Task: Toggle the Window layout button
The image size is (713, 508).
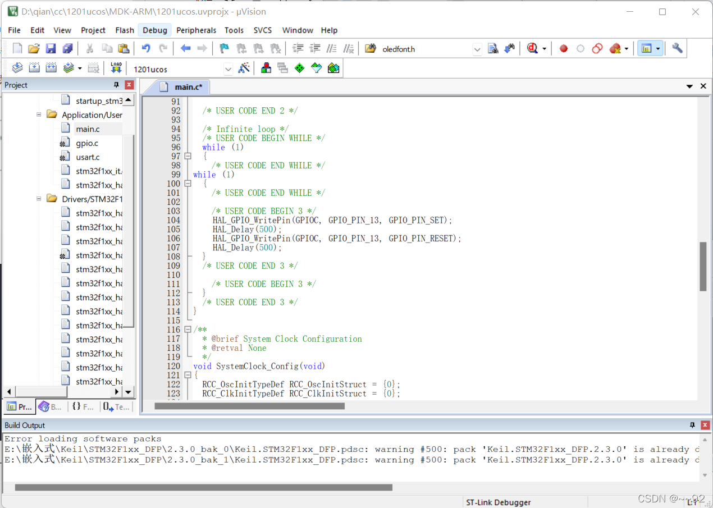Action: click(646, 49)
